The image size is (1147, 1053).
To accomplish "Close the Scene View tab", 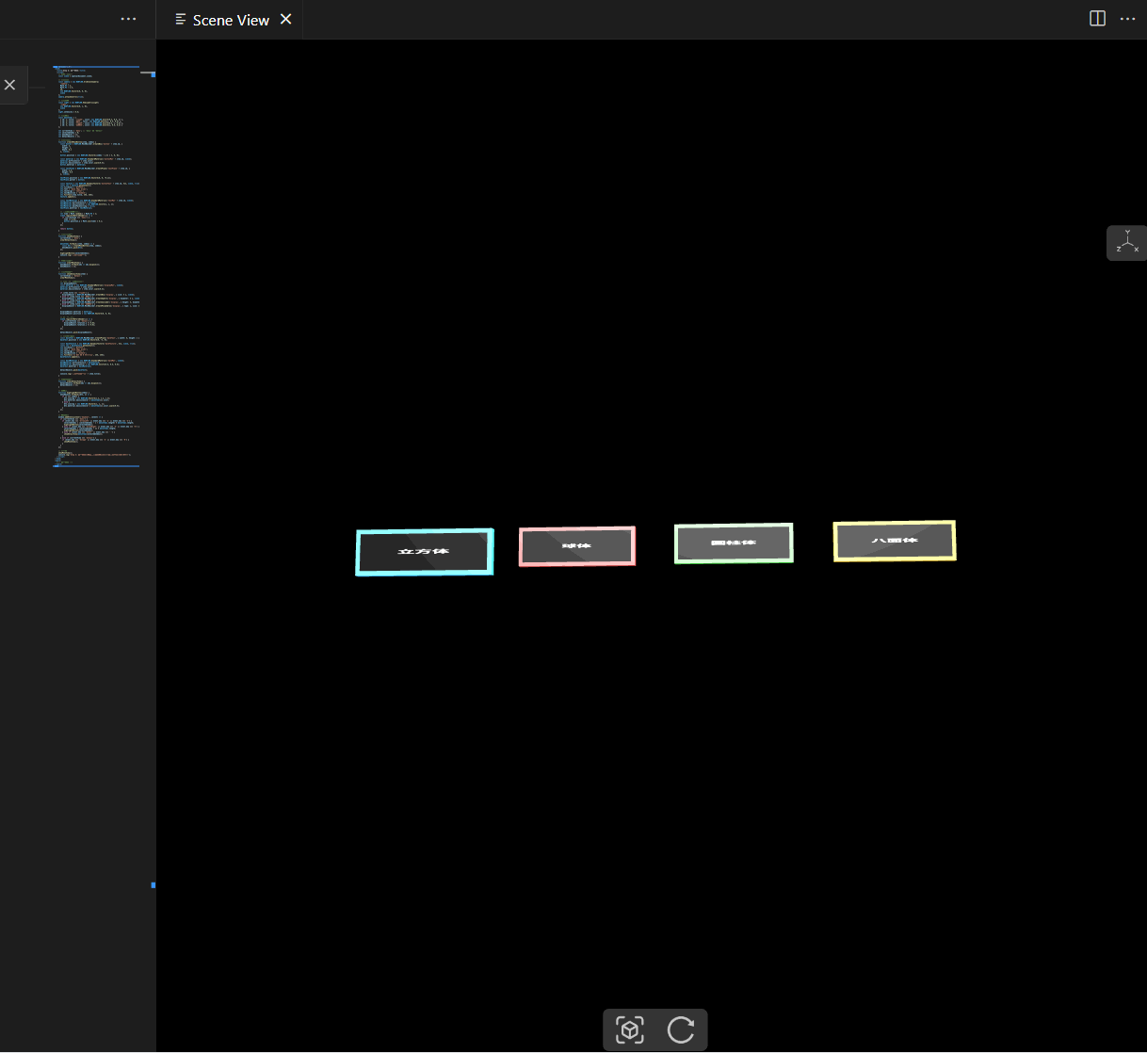I will pos(286,19).
